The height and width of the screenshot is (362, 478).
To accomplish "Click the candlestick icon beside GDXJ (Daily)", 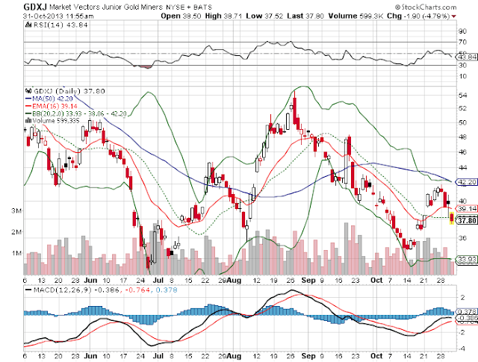I will (28, 91).
